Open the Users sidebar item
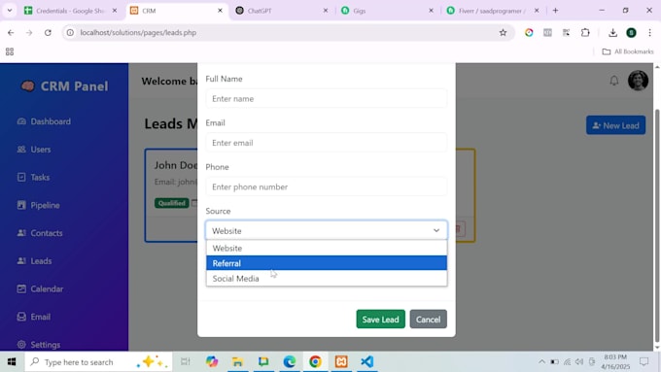 point(34,150)
